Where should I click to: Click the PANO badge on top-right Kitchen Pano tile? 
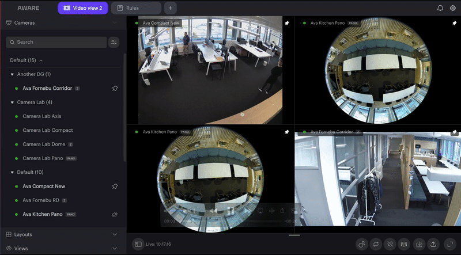(x=353, y=23)
